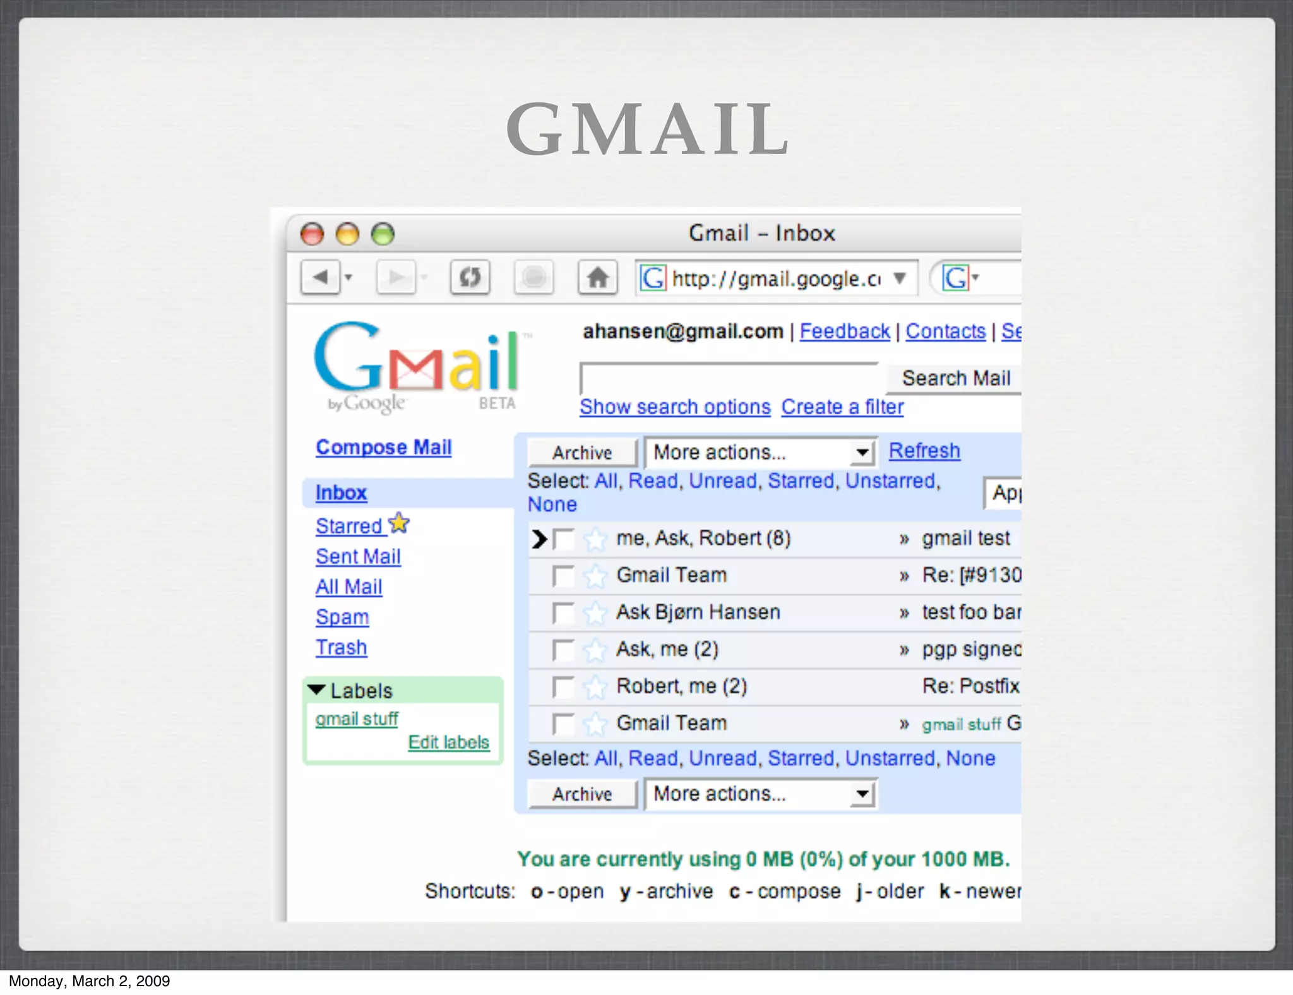The width and height of the screenshot is (1293, 995).
Task: Star the Gmail Team Re: [#9130 message
Action: 594,576
